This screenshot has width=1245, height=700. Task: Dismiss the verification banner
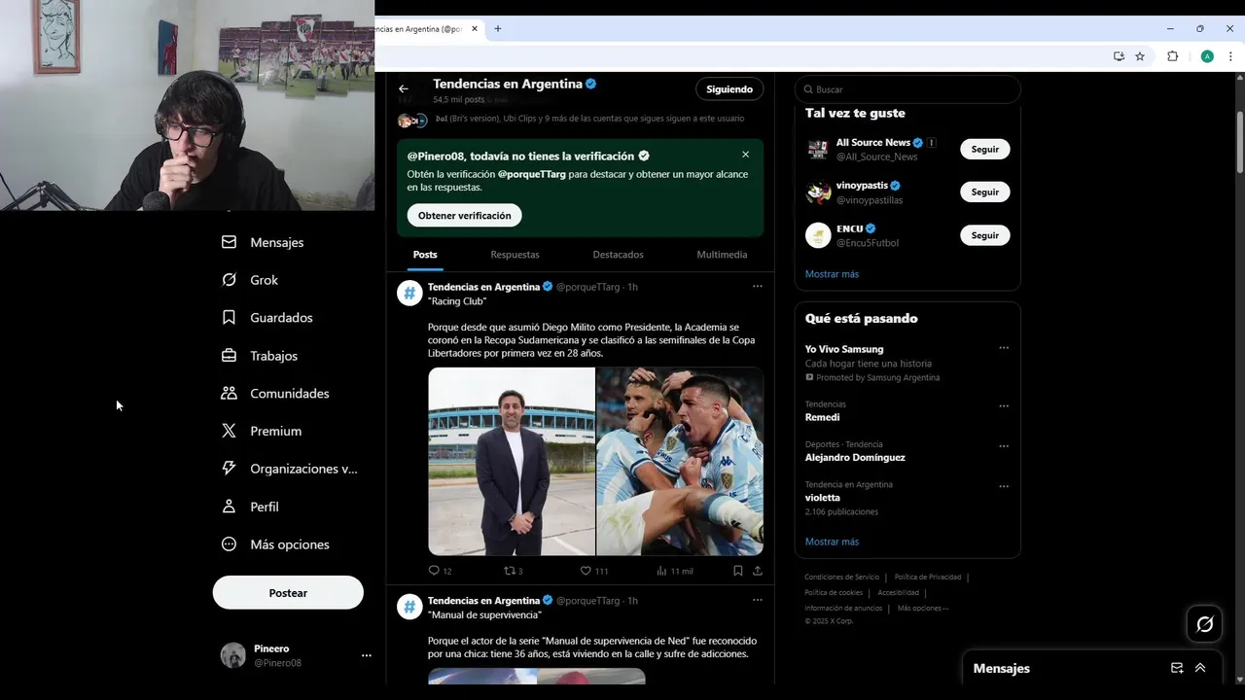click(x=745, y=155)
